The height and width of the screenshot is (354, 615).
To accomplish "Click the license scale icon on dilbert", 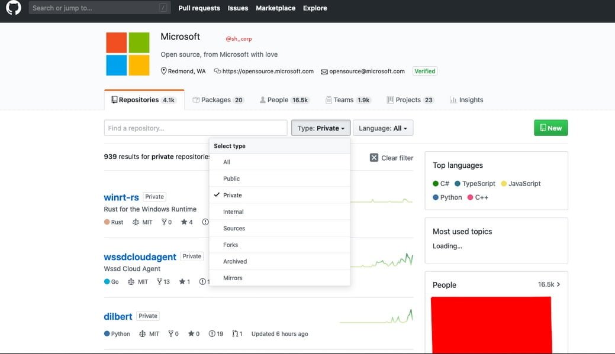I will coord(143,334).
